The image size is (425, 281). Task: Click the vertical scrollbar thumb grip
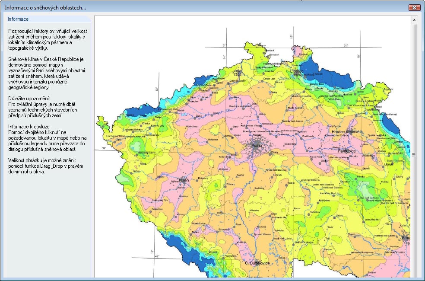pos(414,154)
